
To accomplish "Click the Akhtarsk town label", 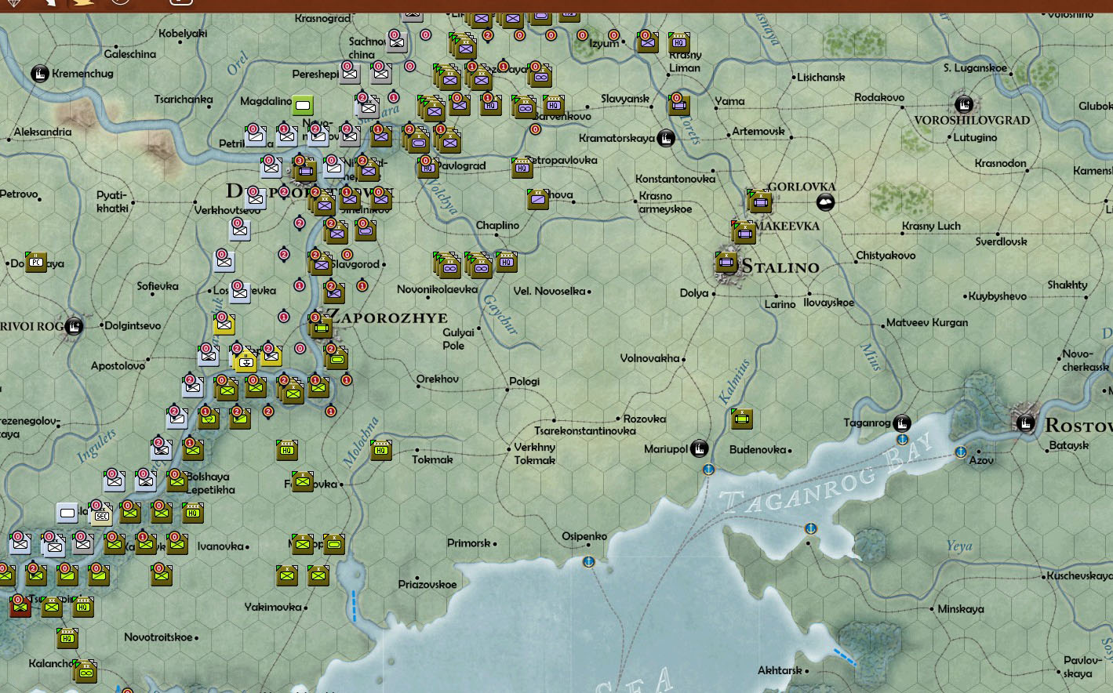I will coord(780,670).
